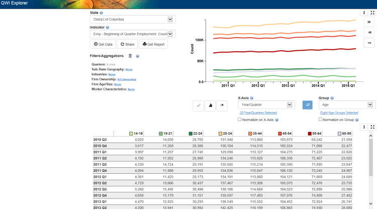Click the Get Report button
Image resolution: width=377 pixels, height=211 pixels.
(x=154, y=44)
